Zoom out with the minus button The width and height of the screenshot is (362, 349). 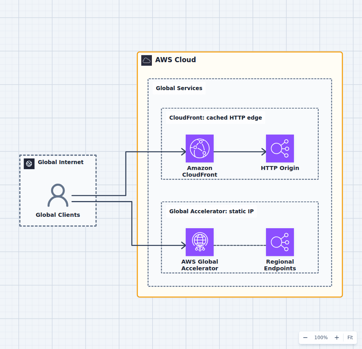[305, 338]
